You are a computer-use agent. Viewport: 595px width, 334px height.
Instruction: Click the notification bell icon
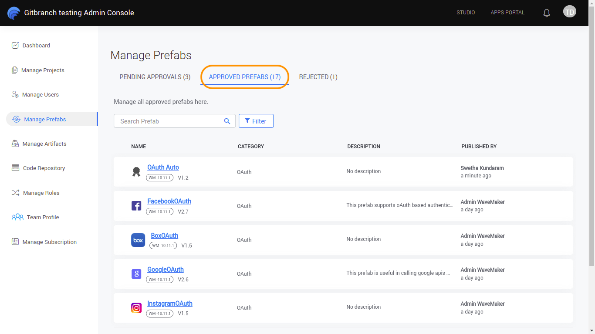coord(547,13)
